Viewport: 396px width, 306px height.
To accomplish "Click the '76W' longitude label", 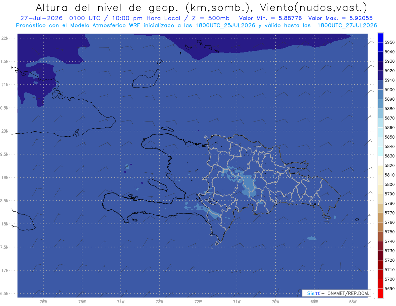I will pos(43,301).
